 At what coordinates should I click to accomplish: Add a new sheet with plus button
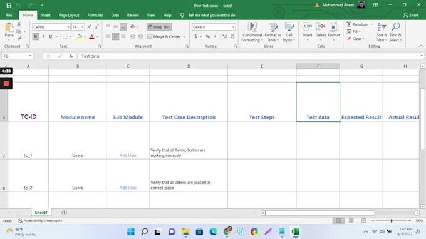[64, 213]
